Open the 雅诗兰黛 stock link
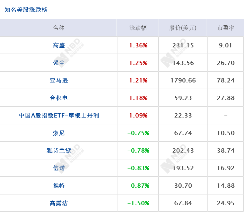 point(59,151)
